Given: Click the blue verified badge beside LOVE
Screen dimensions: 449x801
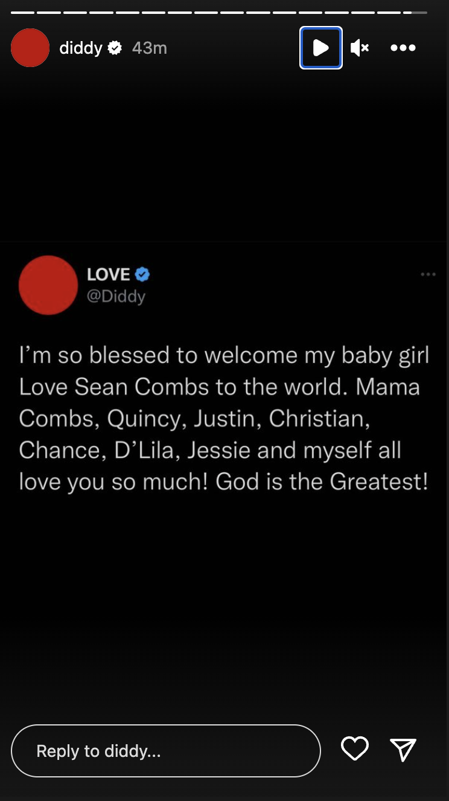Looking at the screenshot, I should pyautogui.click(x=142, y=275).
